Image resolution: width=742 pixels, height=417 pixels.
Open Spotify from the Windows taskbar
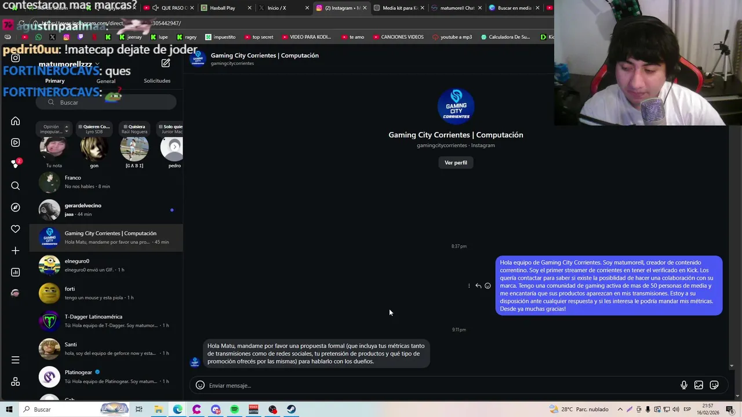coord(235,409)
